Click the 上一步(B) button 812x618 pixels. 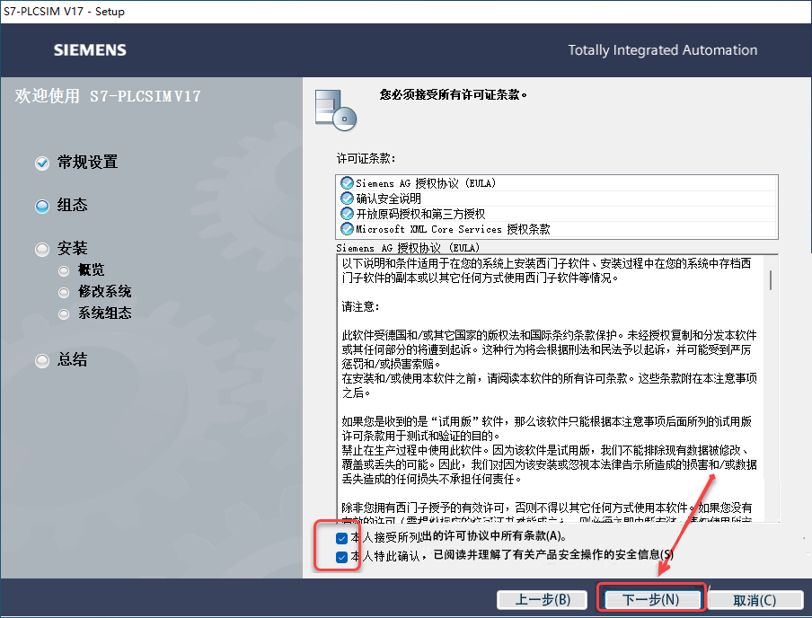click(542, 599)
